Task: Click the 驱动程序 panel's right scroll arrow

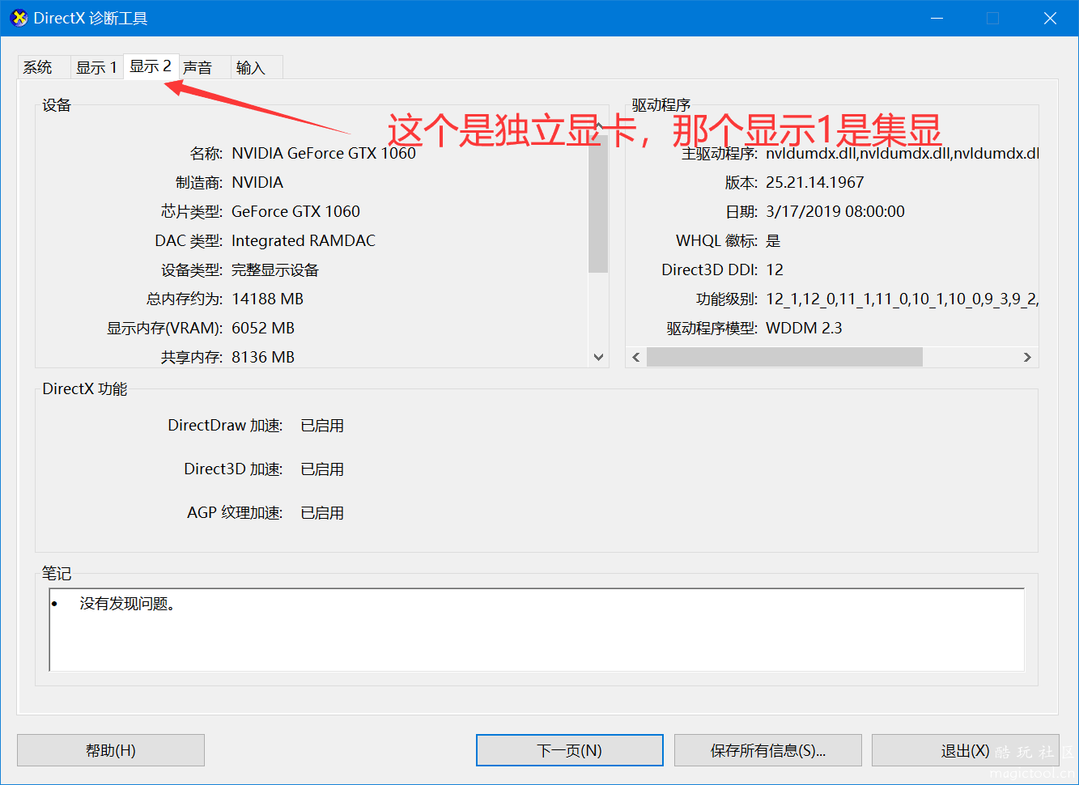Action: pyautogui.click(x=1027, y=356)
